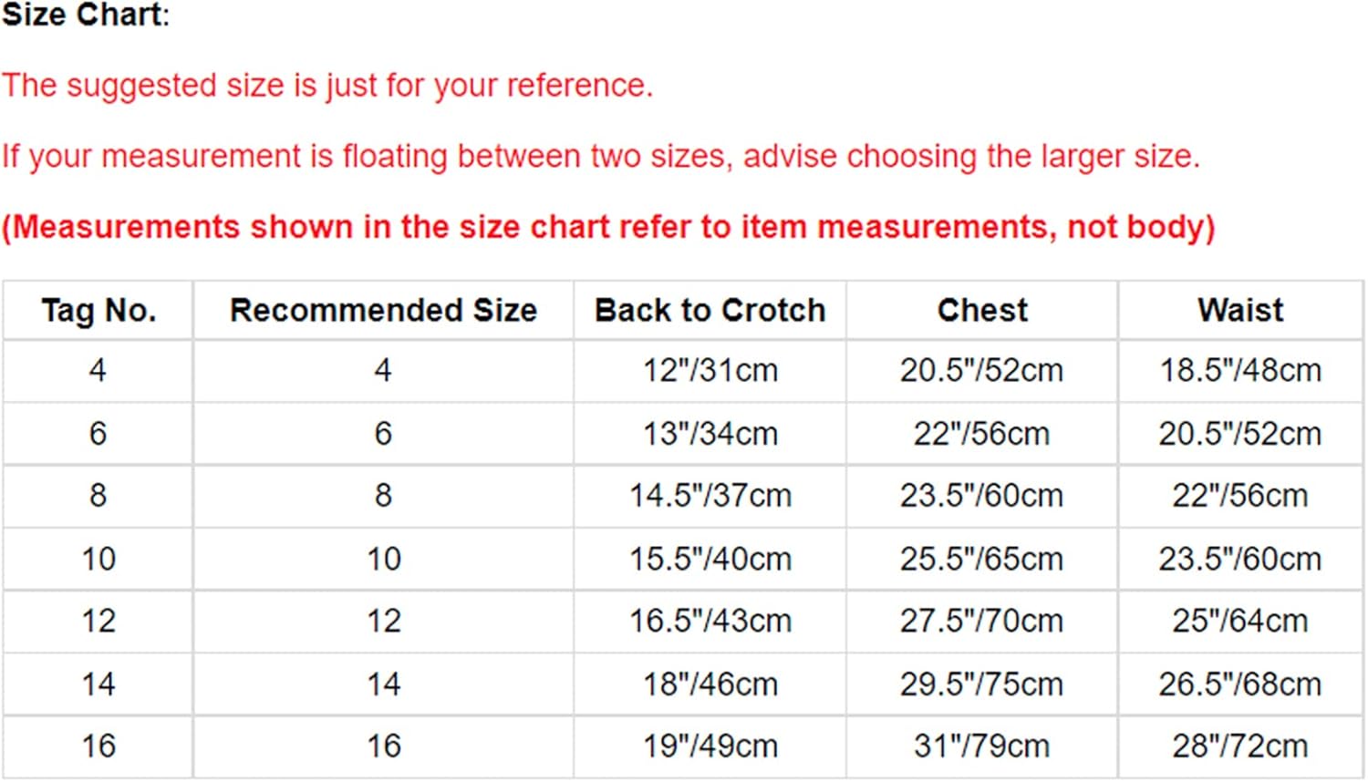Image resolution: width=1368 pixels, height=782 pixels.
Task: Select the 13"/34cm cell
Action: click(710, 434)
